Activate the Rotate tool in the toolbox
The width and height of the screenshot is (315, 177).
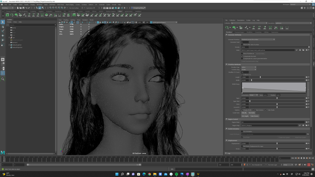click(x=3, y=40)
